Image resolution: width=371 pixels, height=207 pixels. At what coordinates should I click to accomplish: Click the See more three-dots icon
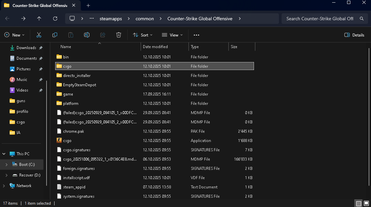(x=196, y=35)
